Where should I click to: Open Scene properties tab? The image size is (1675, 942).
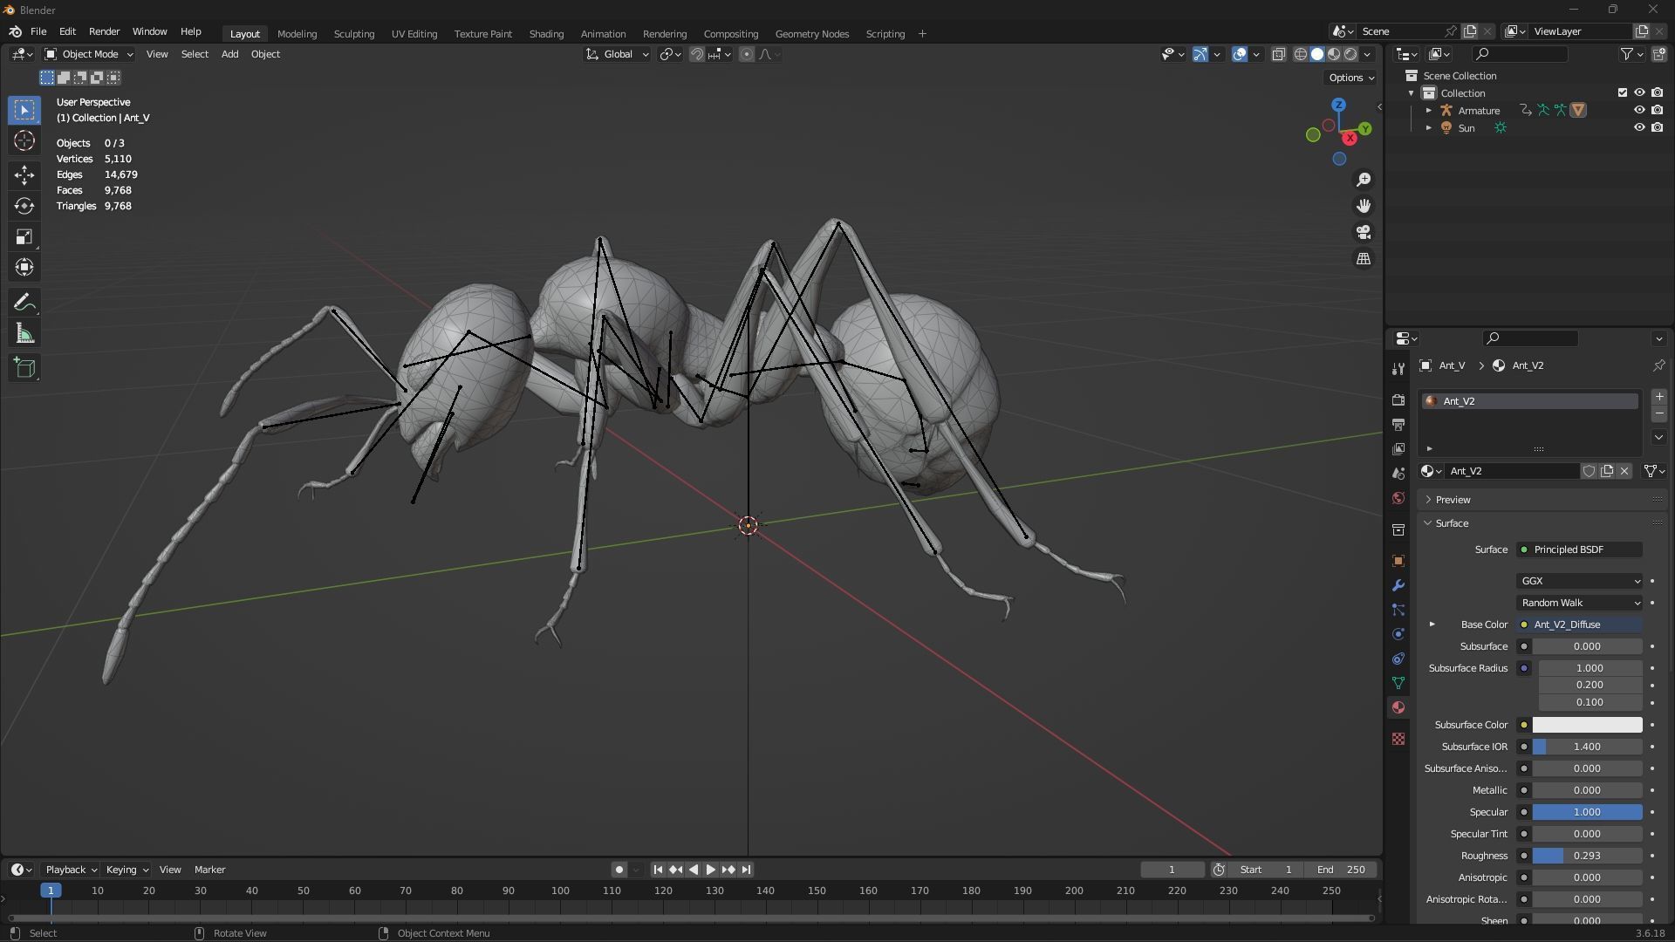tap(1398, 474)
